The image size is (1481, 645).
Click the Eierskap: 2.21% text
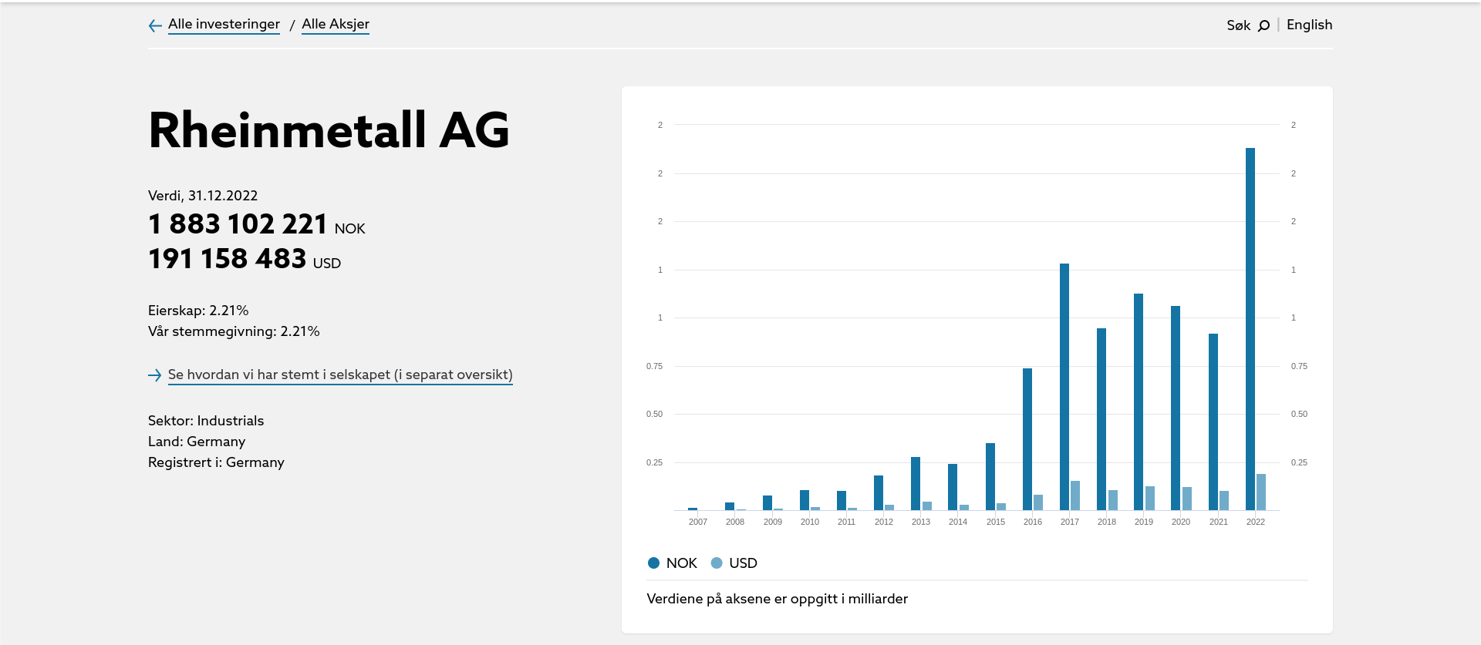198,311
